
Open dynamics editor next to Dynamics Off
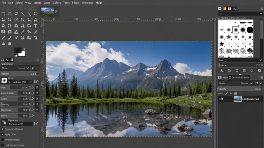pos(36,124)
